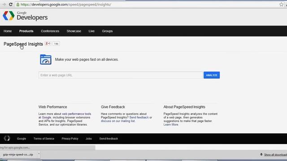287x161 pixels.
Task: Open the Jobs footer link
Action: click(x=89, y=139)
